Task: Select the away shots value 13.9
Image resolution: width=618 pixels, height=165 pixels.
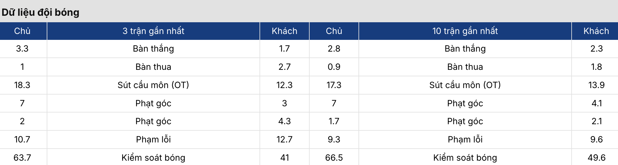Action: coord(596,85)
